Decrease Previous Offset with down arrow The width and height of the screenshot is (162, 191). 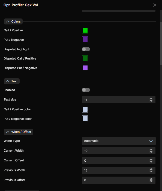[x=151, y=181]
